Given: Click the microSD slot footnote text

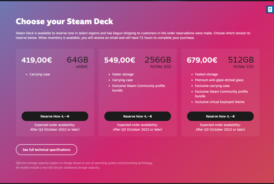Looking at the screenshot, I should tap(58, 168).
